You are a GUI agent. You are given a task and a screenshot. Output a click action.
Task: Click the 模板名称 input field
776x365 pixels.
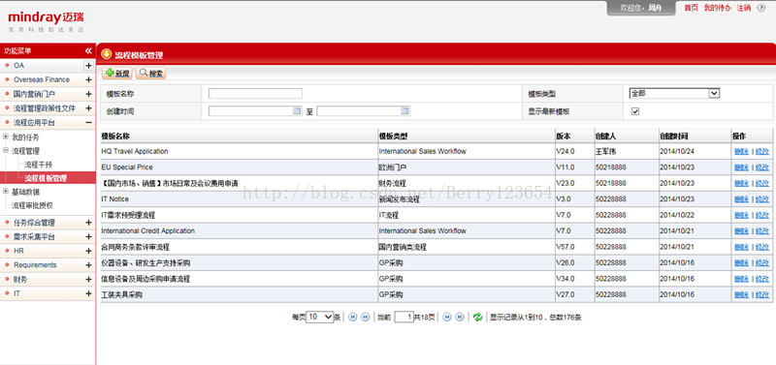(255, 93)
